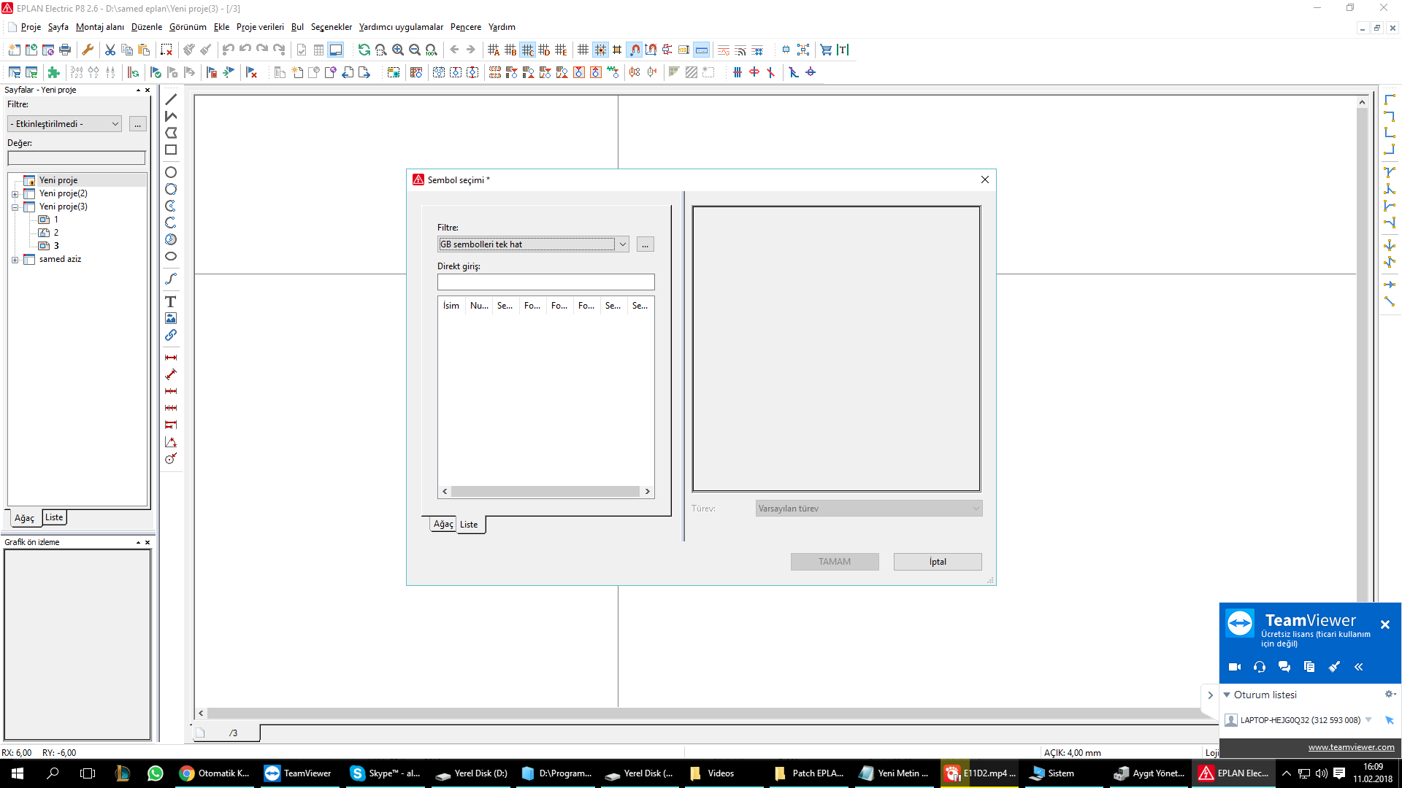Click the ellipsis button beside symbol filter

pyautogui.click(x=646, y=244)
